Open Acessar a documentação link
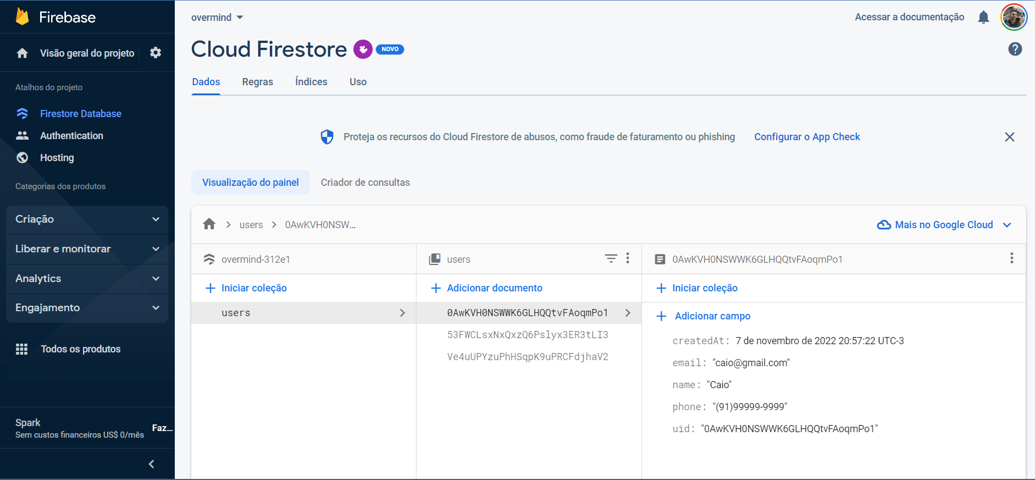 (x=909, y=17)
